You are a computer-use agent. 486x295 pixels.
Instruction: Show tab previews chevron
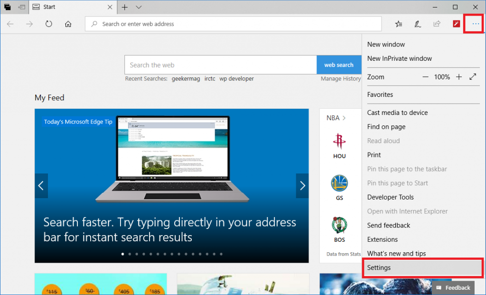click(x=139, y=7)
